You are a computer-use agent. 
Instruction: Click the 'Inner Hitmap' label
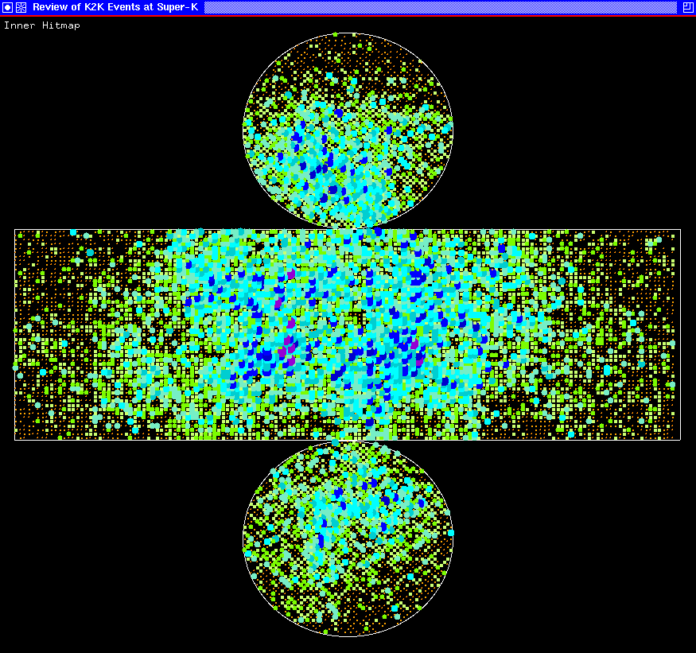(42, 25)
